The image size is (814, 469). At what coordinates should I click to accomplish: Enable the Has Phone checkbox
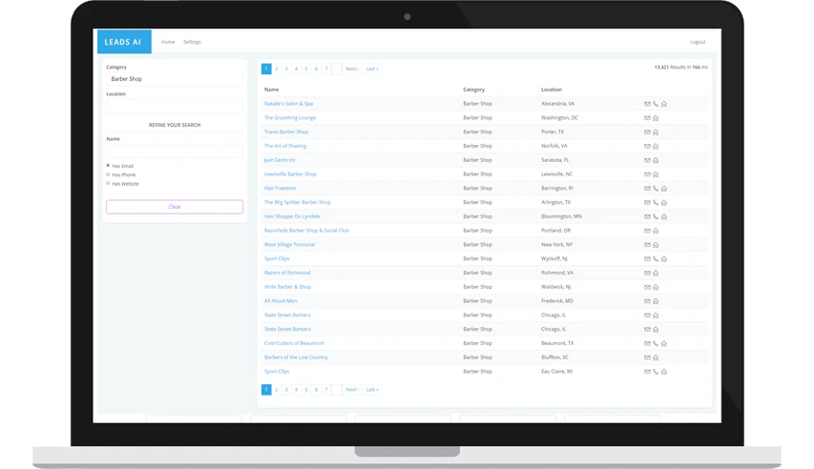(x=108, y=174)
